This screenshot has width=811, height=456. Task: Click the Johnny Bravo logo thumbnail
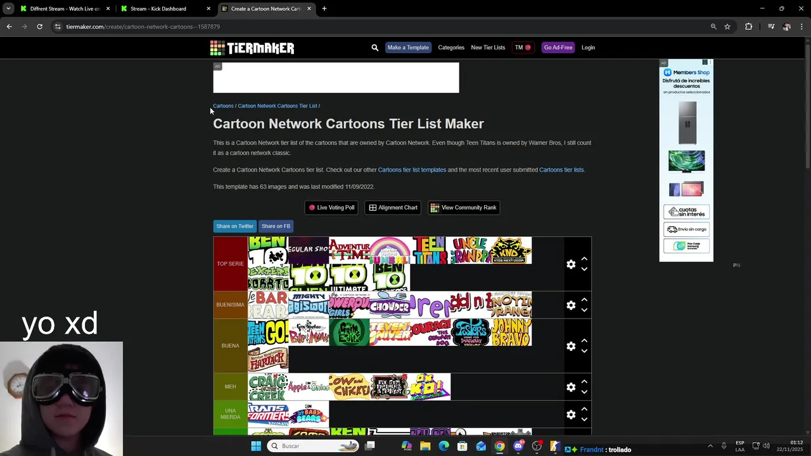click(511, 332)
